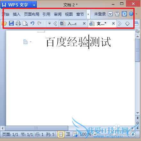The width and height of the screenshot is (141, 141).
Task: Click the 行: 1 status bar entry
Action: (39, 135)
